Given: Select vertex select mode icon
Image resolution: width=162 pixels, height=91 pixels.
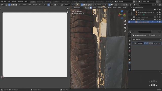Looking at the screenshot, I should coord(86,8).
